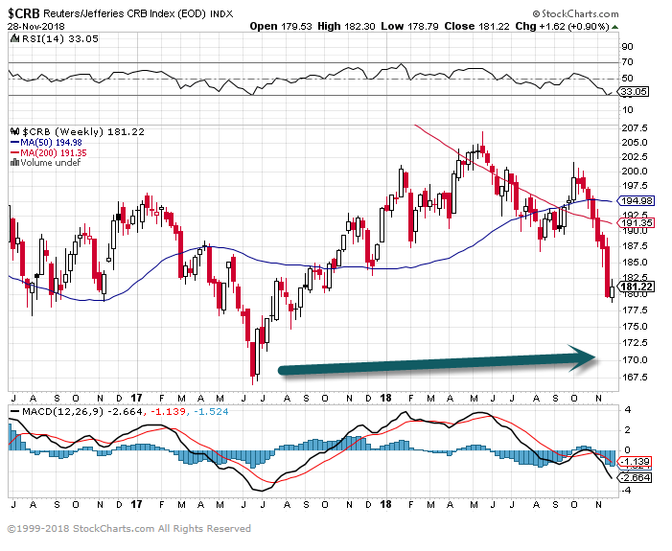Click the 90 RSI axis label

[628, 47]
